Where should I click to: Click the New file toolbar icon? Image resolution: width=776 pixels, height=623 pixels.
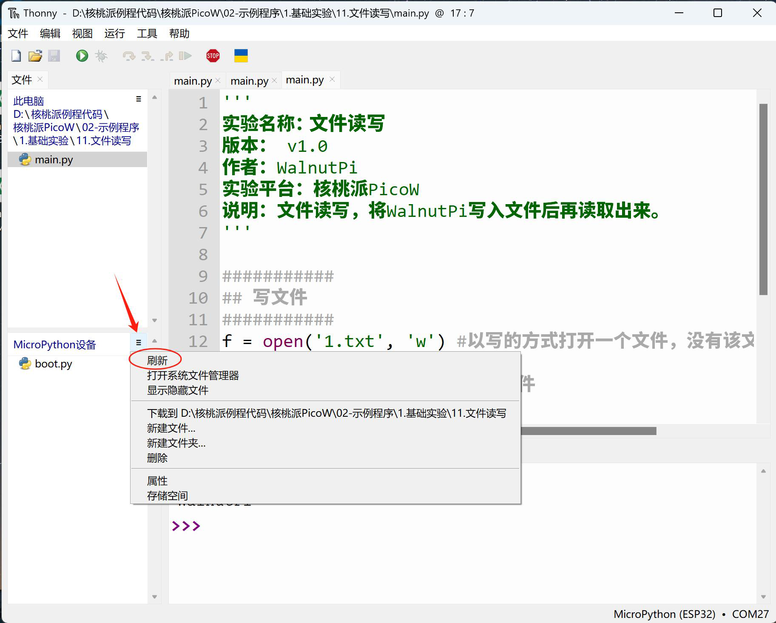(16, 56)
